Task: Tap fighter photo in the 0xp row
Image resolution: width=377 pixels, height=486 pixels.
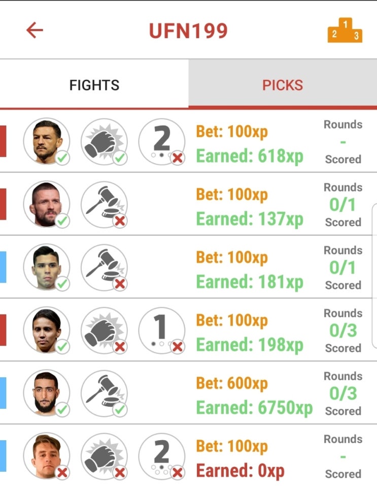Action: (x=47, y=456)
